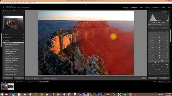The width and height of the screenshot is (172, 96).
Task: Toggle histogram shadow clipping indicator
Action: pyautogui.click(x=149, y=14)
